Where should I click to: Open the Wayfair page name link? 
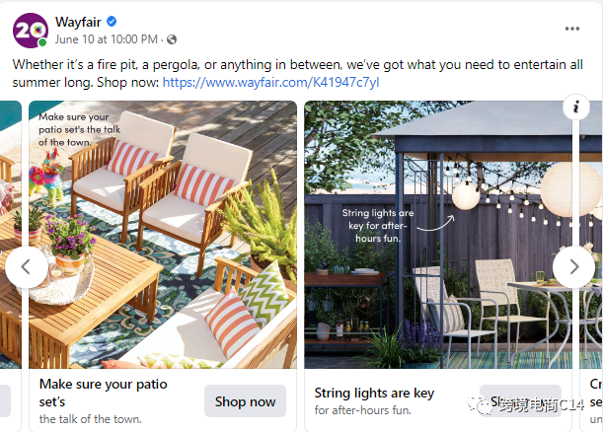click(x=78, y=22)
